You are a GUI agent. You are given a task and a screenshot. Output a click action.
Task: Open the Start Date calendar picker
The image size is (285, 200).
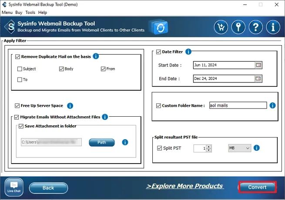coord(258,65)
